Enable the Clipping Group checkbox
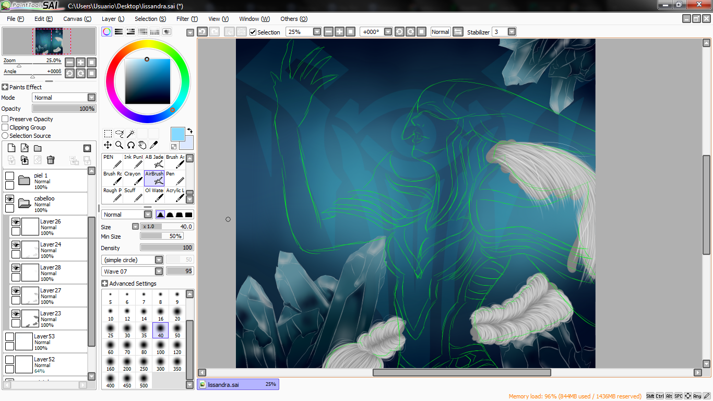Screen dimensions: 713x401 tap(5, 127)
